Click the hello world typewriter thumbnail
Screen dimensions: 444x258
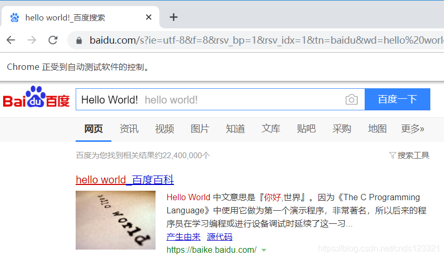pos(116,220)
